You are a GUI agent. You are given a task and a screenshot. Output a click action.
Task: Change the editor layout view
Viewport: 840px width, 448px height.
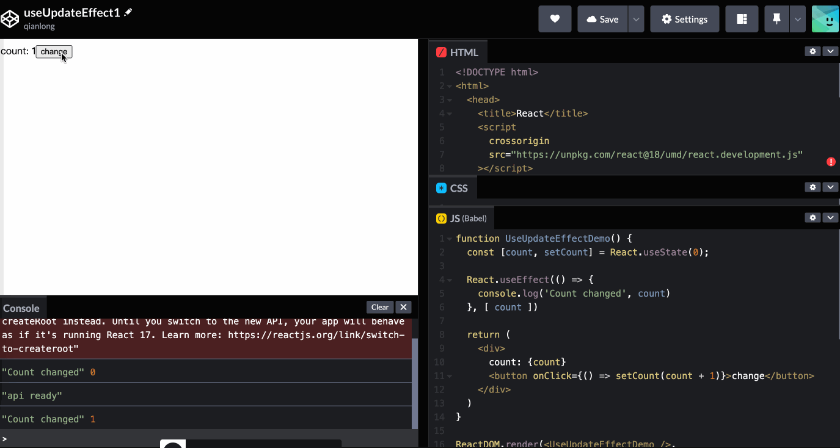tap(742, 19)
